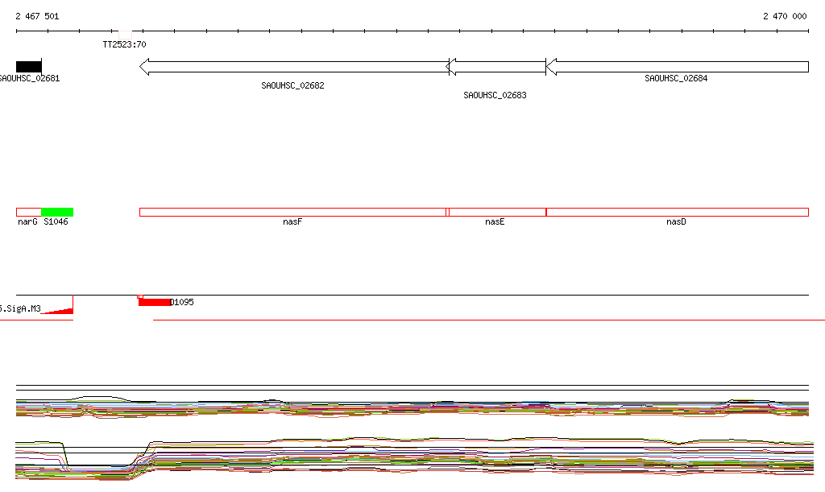Click the SAOUHSC_02682 gene arrow

point(294,67)
